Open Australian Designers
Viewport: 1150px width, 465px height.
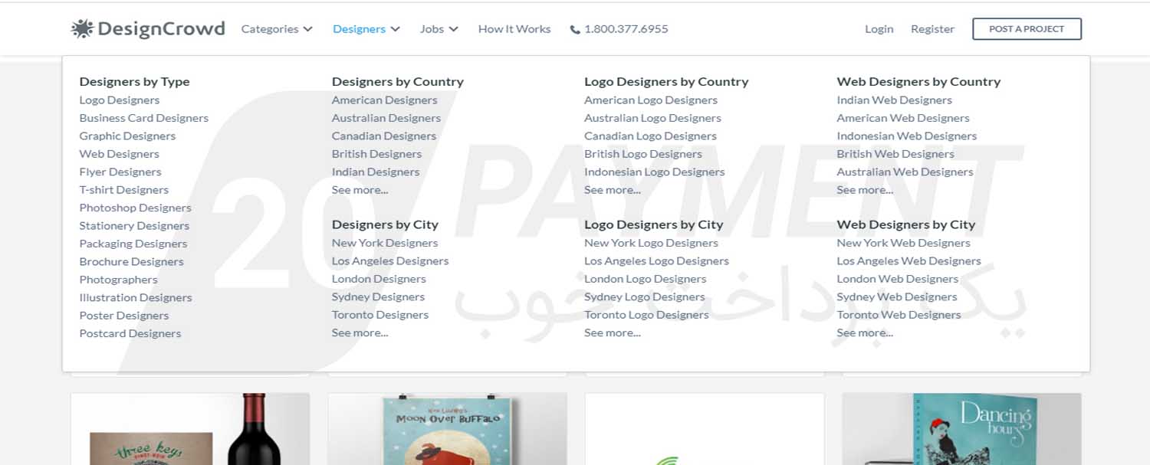[386, 118]
